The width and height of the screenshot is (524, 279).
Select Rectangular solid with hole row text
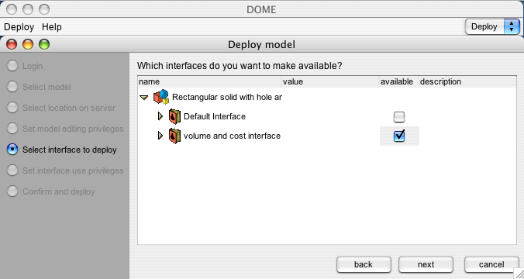[x=227, y=97]
